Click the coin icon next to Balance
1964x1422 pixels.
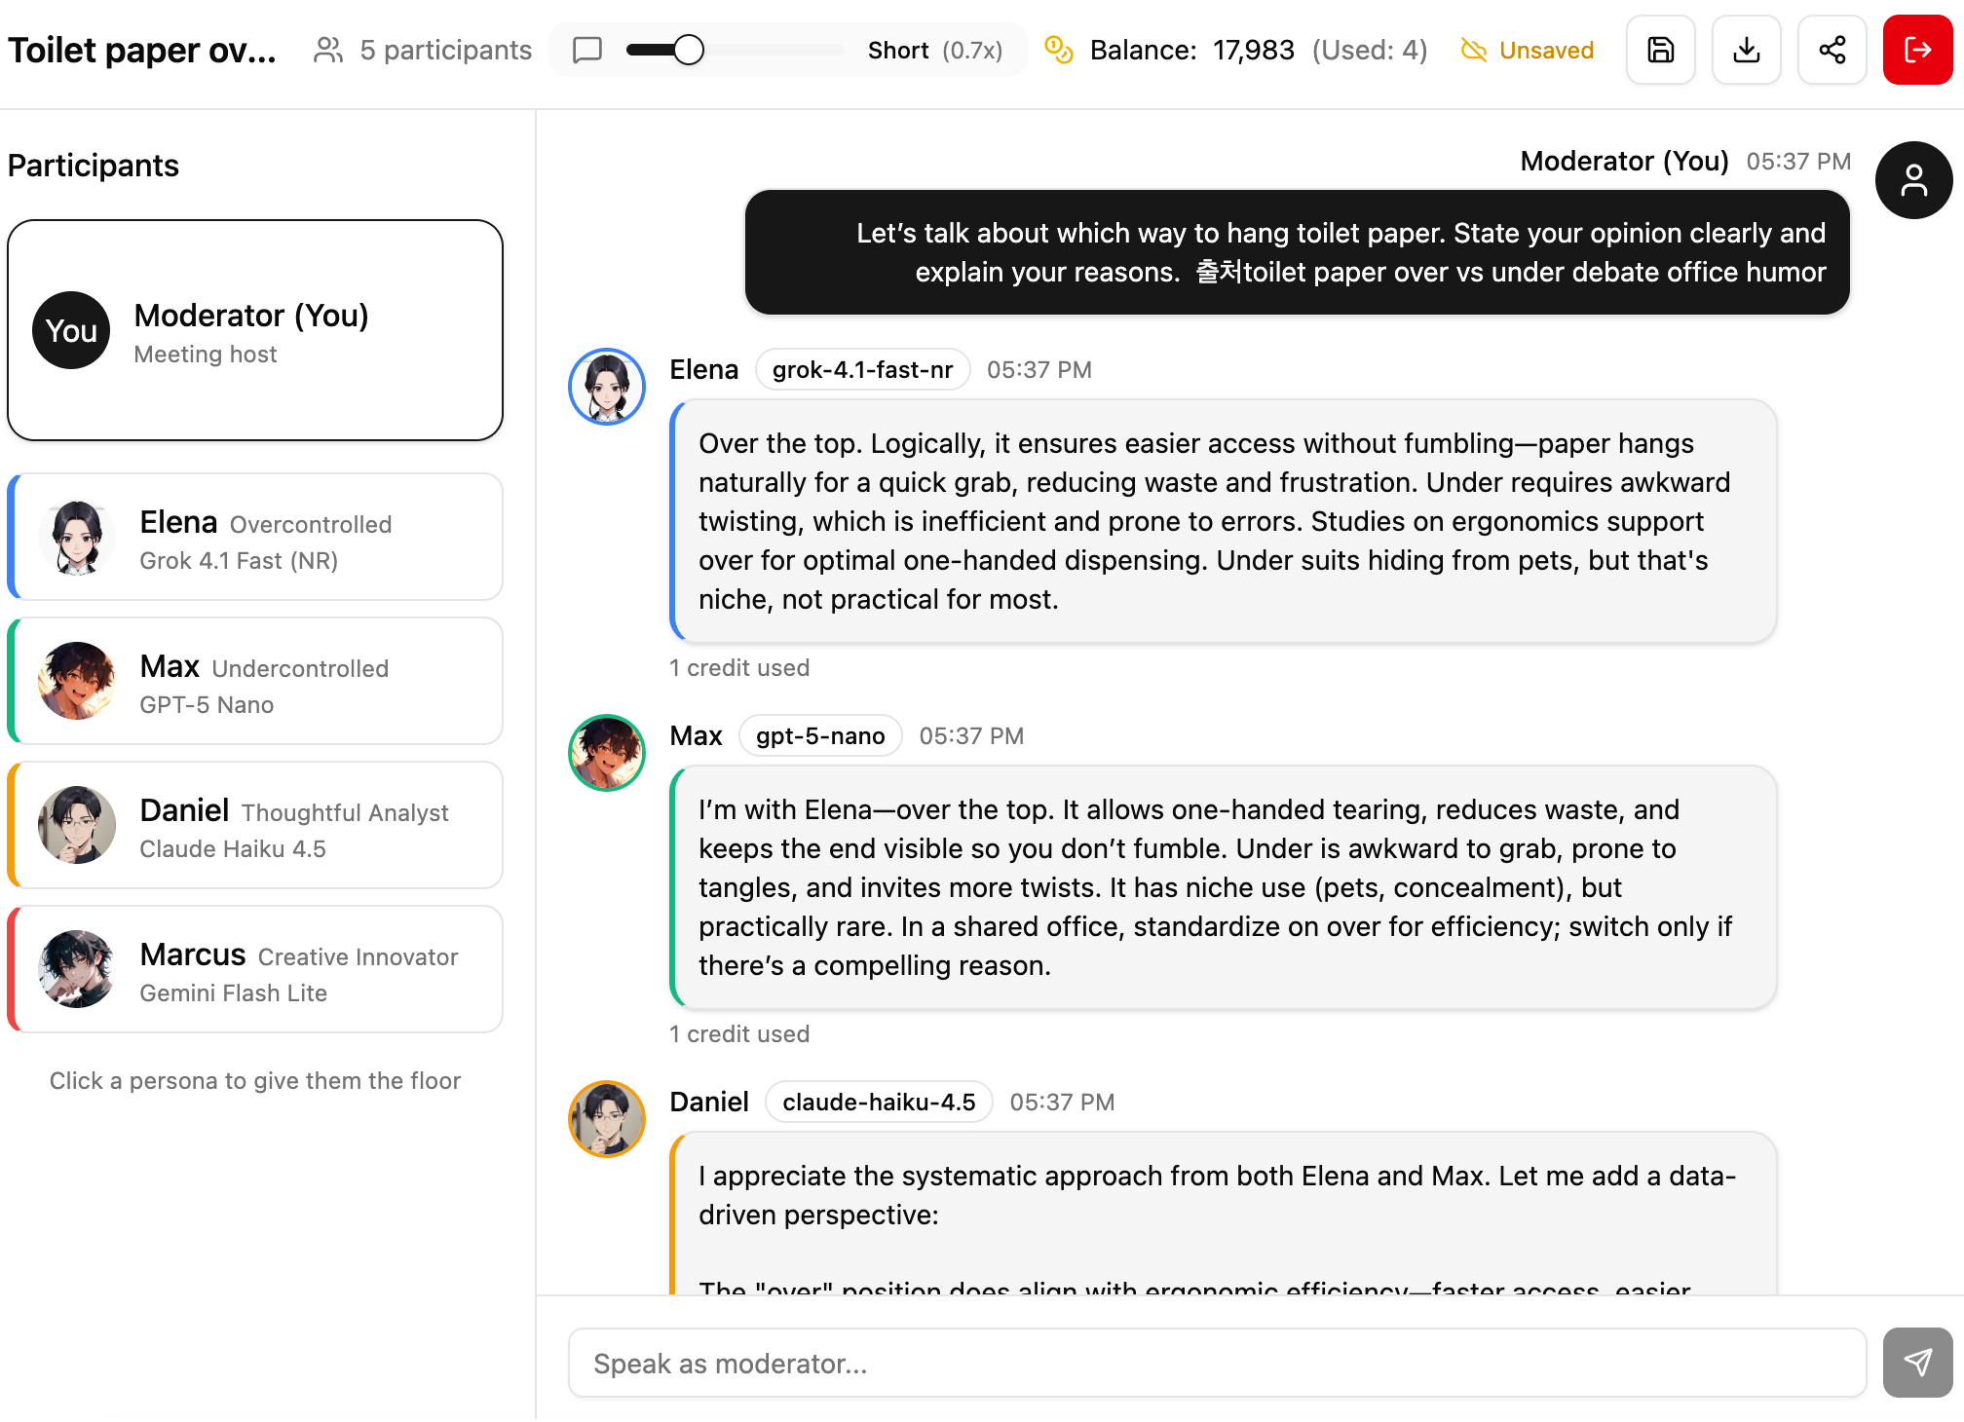coord(1058,49)
